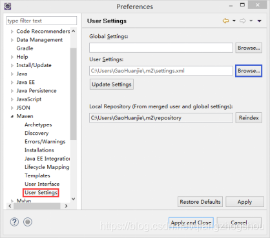This screenshot has height=238, width=270.
Task: Browse for the Global Settings file
Action: (x=249, y=48)
